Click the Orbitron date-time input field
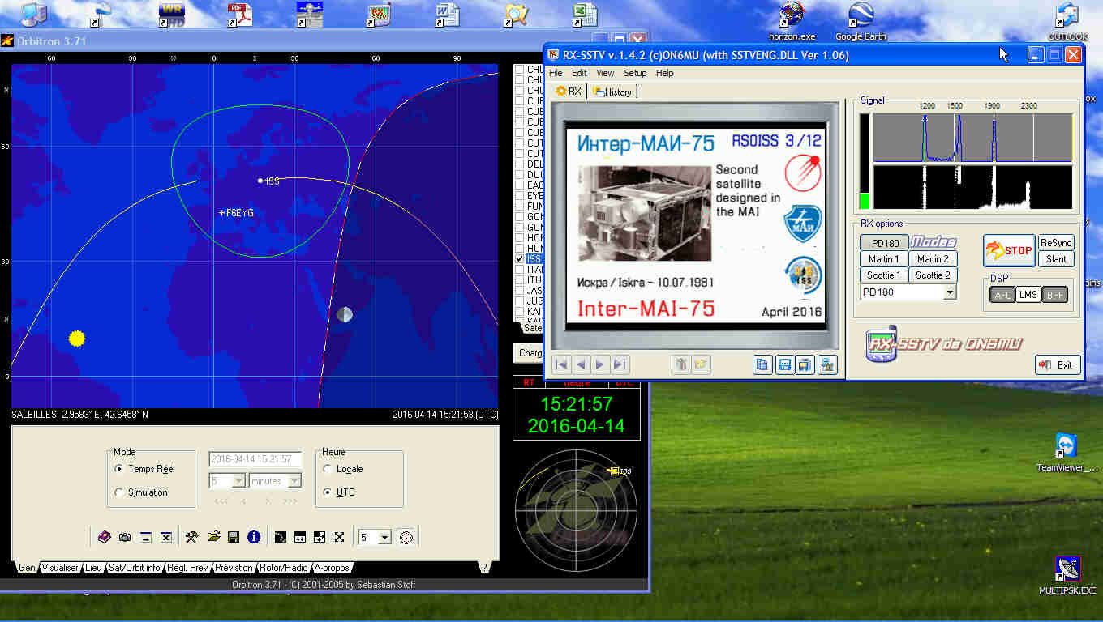 pyautogui.click(x=255, y=459)
